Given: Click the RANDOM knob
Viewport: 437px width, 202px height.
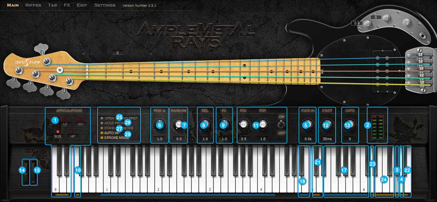Looking at the screenshot, I should [x=179, y=125].
